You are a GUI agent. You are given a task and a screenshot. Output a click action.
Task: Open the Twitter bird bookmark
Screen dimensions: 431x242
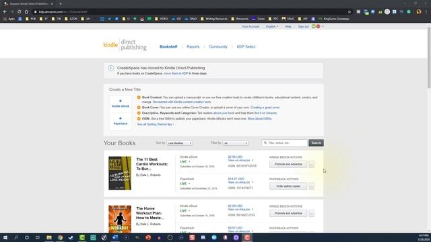pyautogui.click(x=109, y=19)
